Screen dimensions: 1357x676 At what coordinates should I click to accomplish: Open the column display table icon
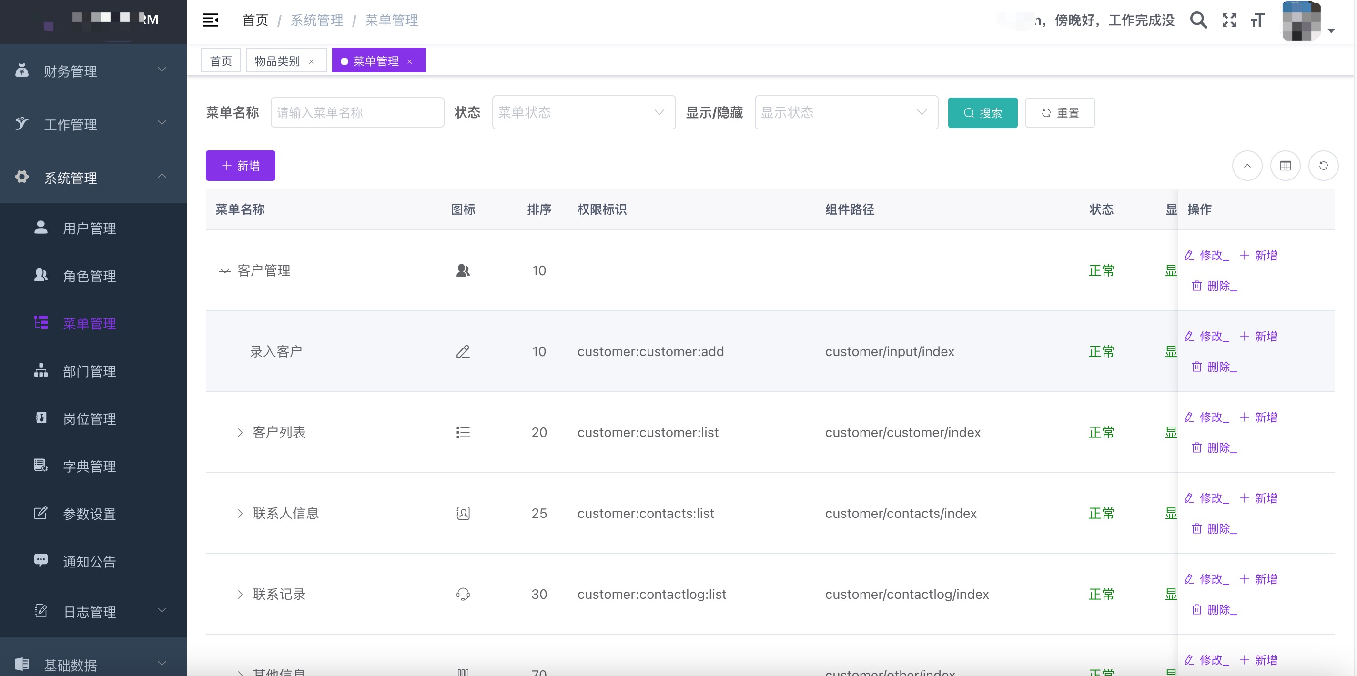(1285, 166)
